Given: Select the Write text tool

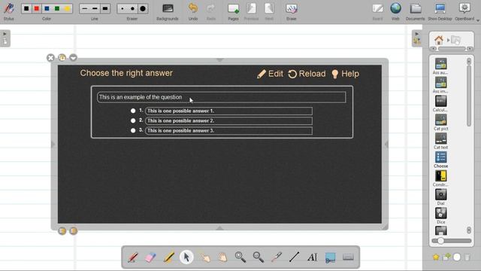Looking at the screenshot, I should point(313,257).
